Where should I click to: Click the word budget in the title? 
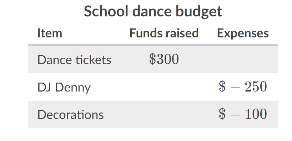199,11
